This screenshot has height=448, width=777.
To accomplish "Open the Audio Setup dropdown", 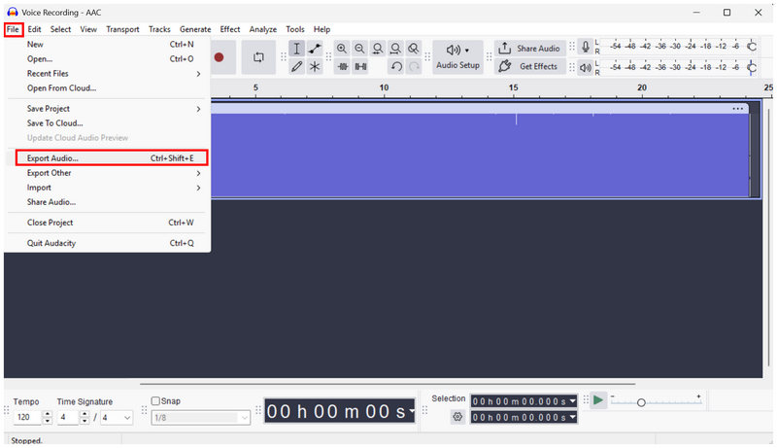I will (x=457, y=57).
